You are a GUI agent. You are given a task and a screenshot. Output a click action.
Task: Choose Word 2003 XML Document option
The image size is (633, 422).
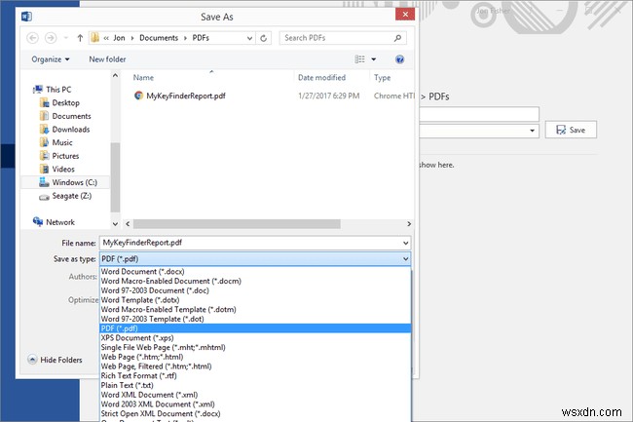click(255, 404)
